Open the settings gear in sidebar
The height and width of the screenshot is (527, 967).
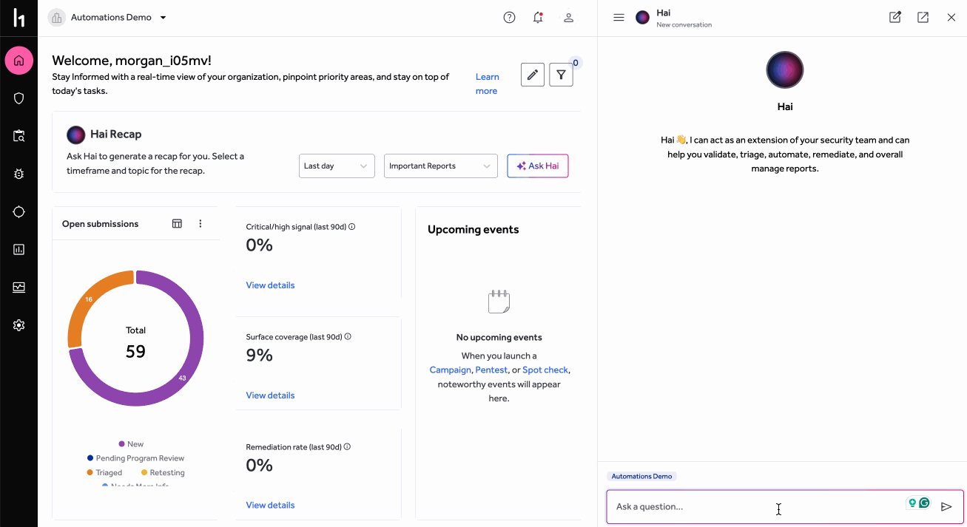click(19, 325)
